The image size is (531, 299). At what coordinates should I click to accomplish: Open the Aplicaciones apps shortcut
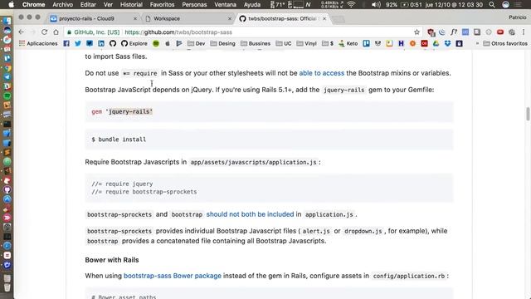pyautogui.click(x=38, y=43)
